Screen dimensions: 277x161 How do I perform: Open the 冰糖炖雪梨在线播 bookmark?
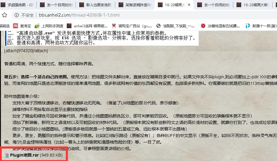[x=220, y=26]
